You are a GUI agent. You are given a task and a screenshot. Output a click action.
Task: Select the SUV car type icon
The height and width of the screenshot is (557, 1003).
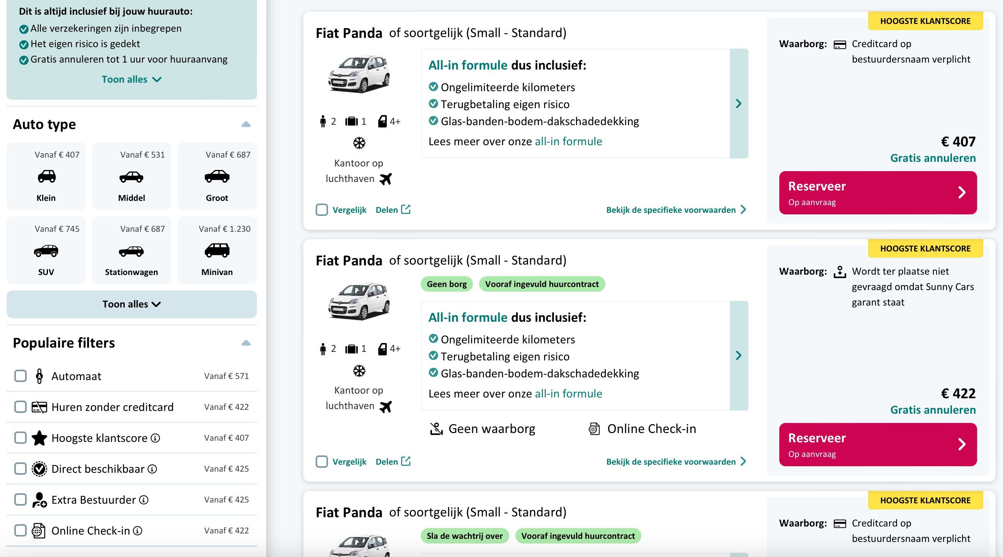pos(46,251)
